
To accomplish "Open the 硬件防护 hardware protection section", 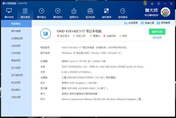I will click(58, 13).
